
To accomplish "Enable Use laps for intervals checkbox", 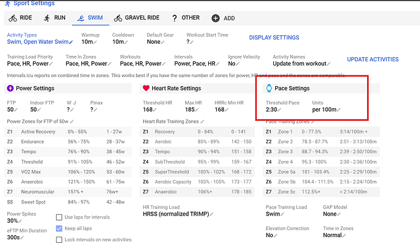I will click(59, 217).
